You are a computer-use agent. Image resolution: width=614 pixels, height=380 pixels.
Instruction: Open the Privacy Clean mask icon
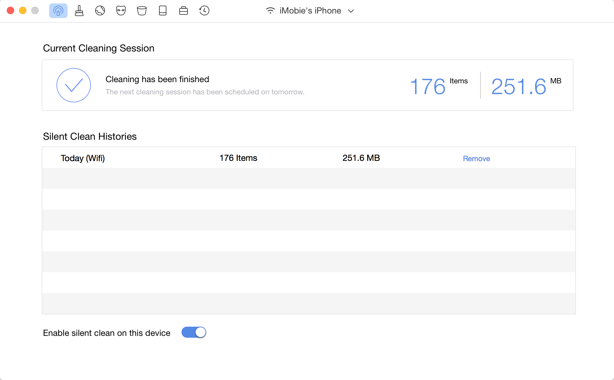pyautogui.click(x=121, y=11)
